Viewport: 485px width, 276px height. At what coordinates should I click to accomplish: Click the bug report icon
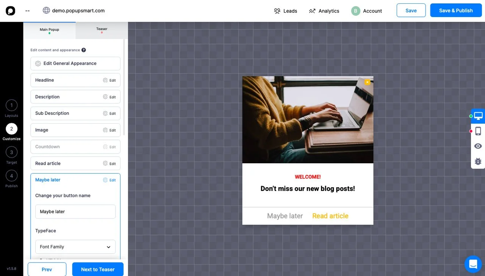click(478, 161)
